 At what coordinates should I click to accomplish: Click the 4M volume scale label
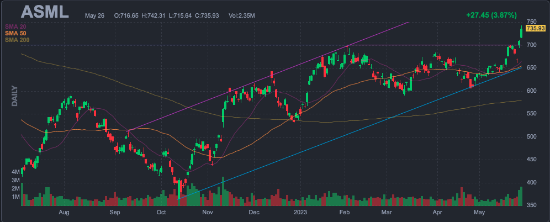pos(15,172)
